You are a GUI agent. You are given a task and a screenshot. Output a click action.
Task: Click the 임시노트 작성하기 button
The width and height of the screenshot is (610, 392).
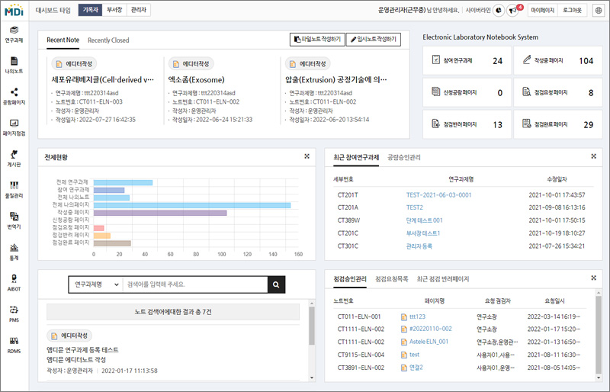click(x=373, y=39)
